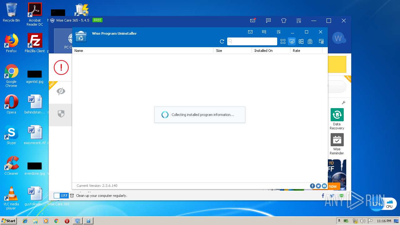Sort by Installed On column
The image size is (400, 225).
[271, 51]
